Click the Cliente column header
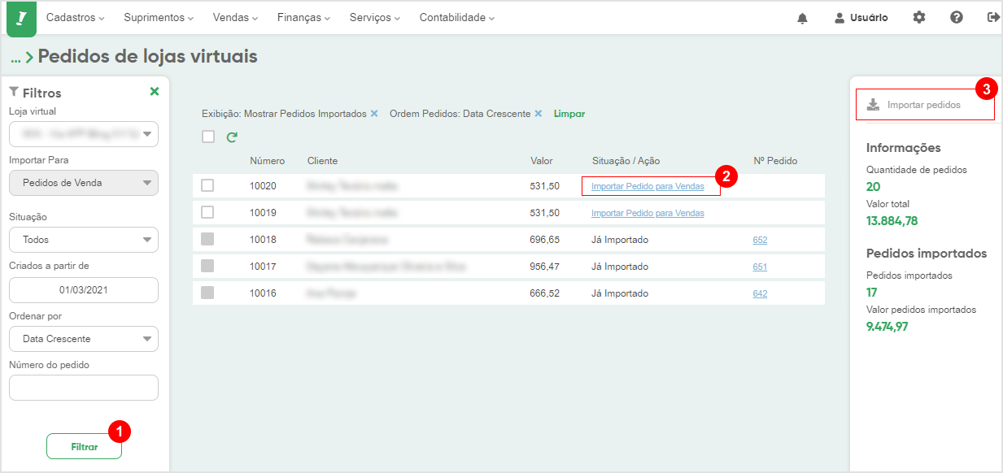This screenshot has width=1003, height=473. 322,161
